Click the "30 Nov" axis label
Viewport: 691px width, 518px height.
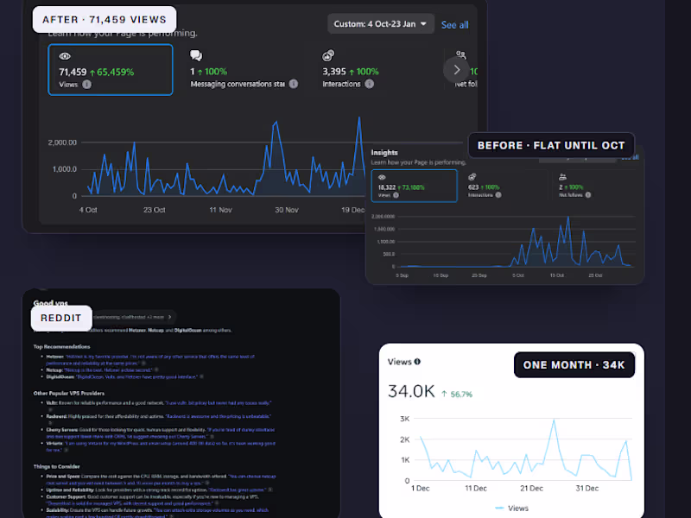coord(287,210)
